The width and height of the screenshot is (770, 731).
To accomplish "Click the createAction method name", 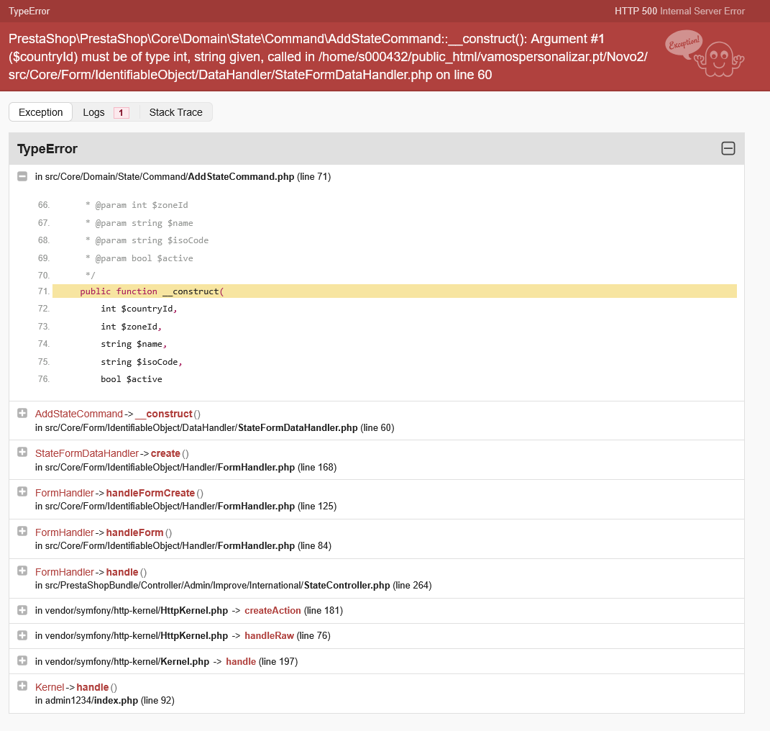I will (272, 611).
